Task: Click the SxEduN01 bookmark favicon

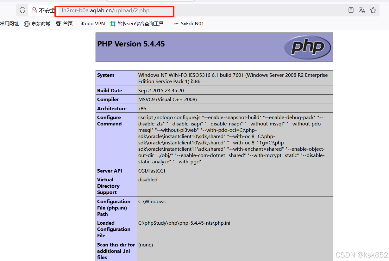Action: tap(176, 24)
